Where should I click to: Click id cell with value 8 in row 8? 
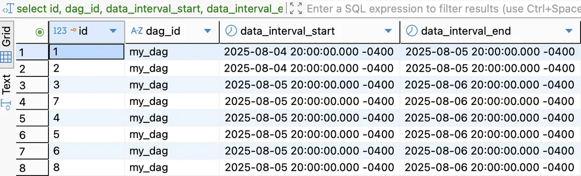point(86,168)
